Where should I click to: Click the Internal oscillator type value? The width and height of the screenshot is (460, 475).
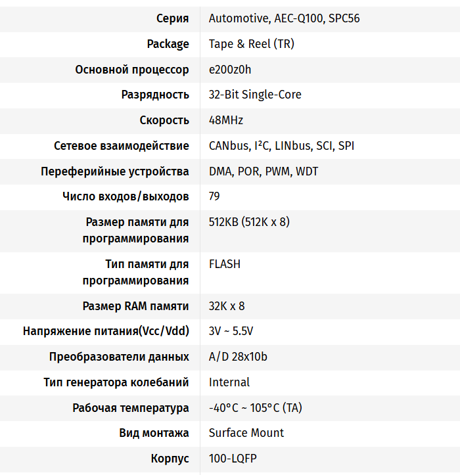(x=229, y=382)
